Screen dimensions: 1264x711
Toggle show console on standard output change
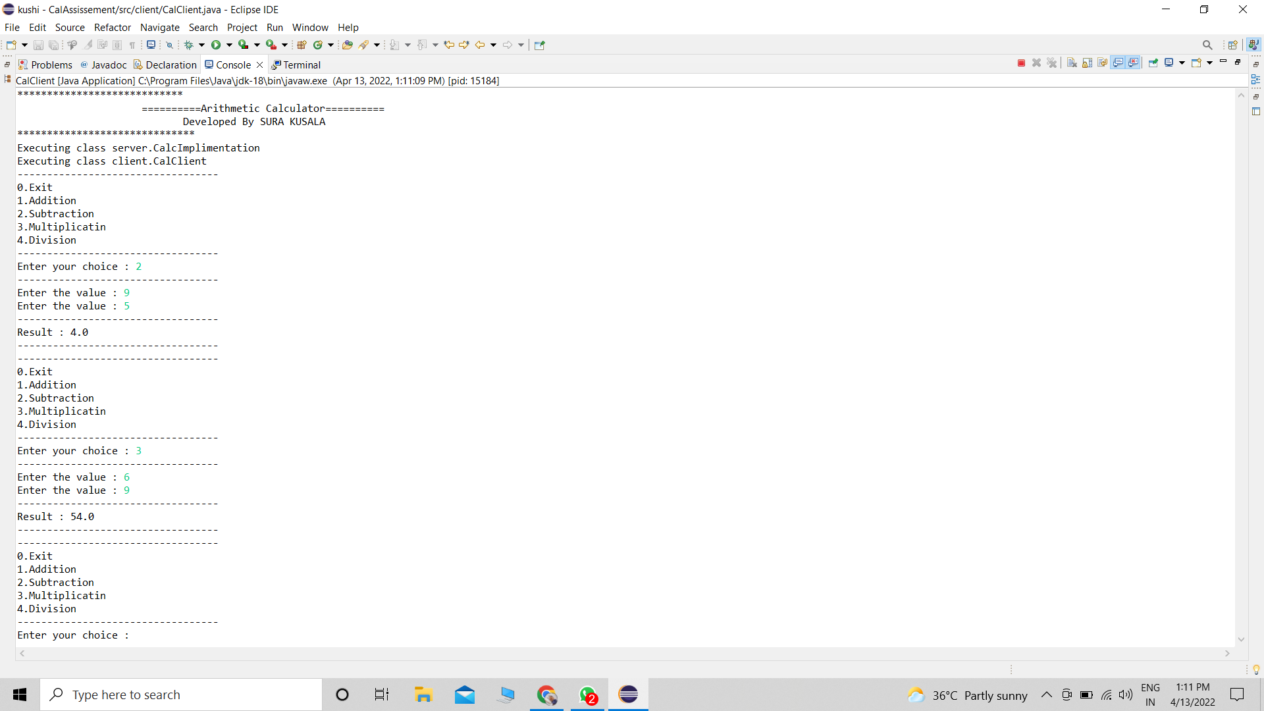pos(1118,63)
